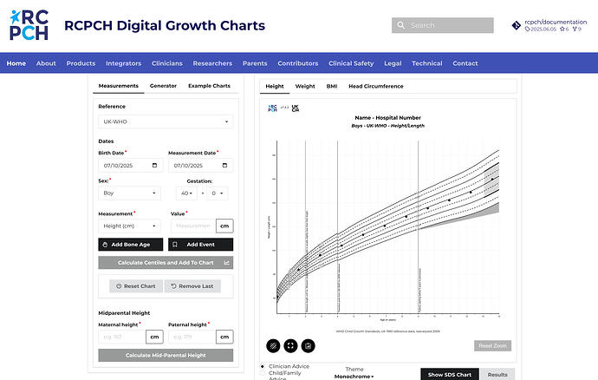Click the copy chart to clipboard icon
This screenshot has width=598, height=380.
(309, 346)
